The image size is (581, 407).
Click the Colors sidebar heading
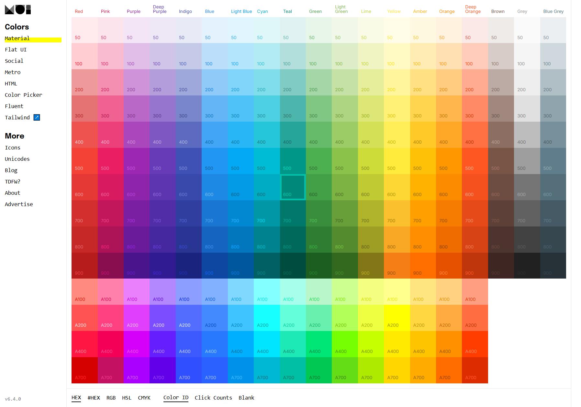[x=17, y=27]
